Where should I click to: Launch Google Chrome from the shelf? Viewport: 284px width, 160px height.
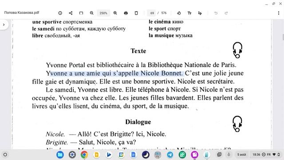pyautogui.click(x=84, y=155)
